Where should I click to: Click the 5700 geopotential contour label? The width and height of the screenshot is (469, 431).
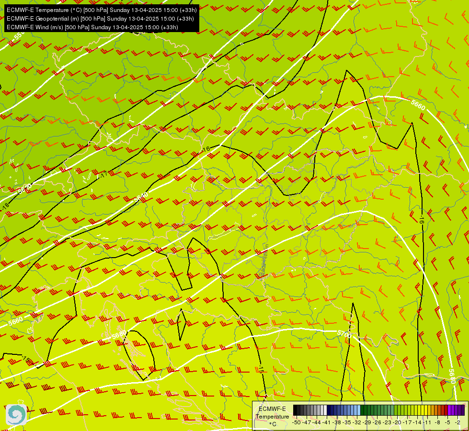[x=344, y=334]
